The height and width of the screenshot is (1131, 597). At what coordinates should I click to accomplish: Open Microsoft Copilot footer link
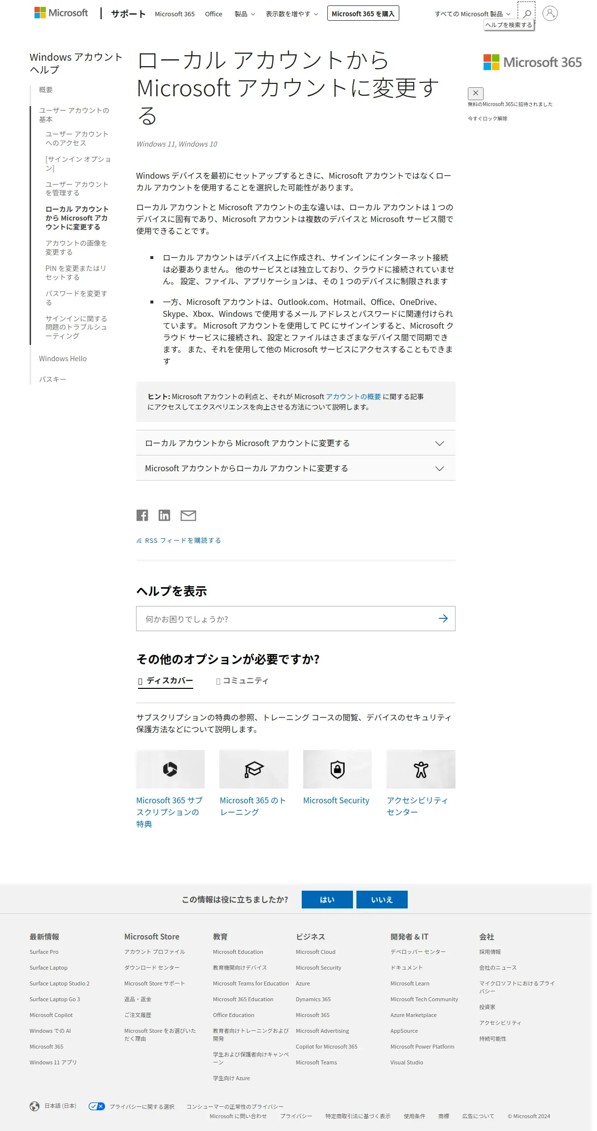[x=51, y=1015]
